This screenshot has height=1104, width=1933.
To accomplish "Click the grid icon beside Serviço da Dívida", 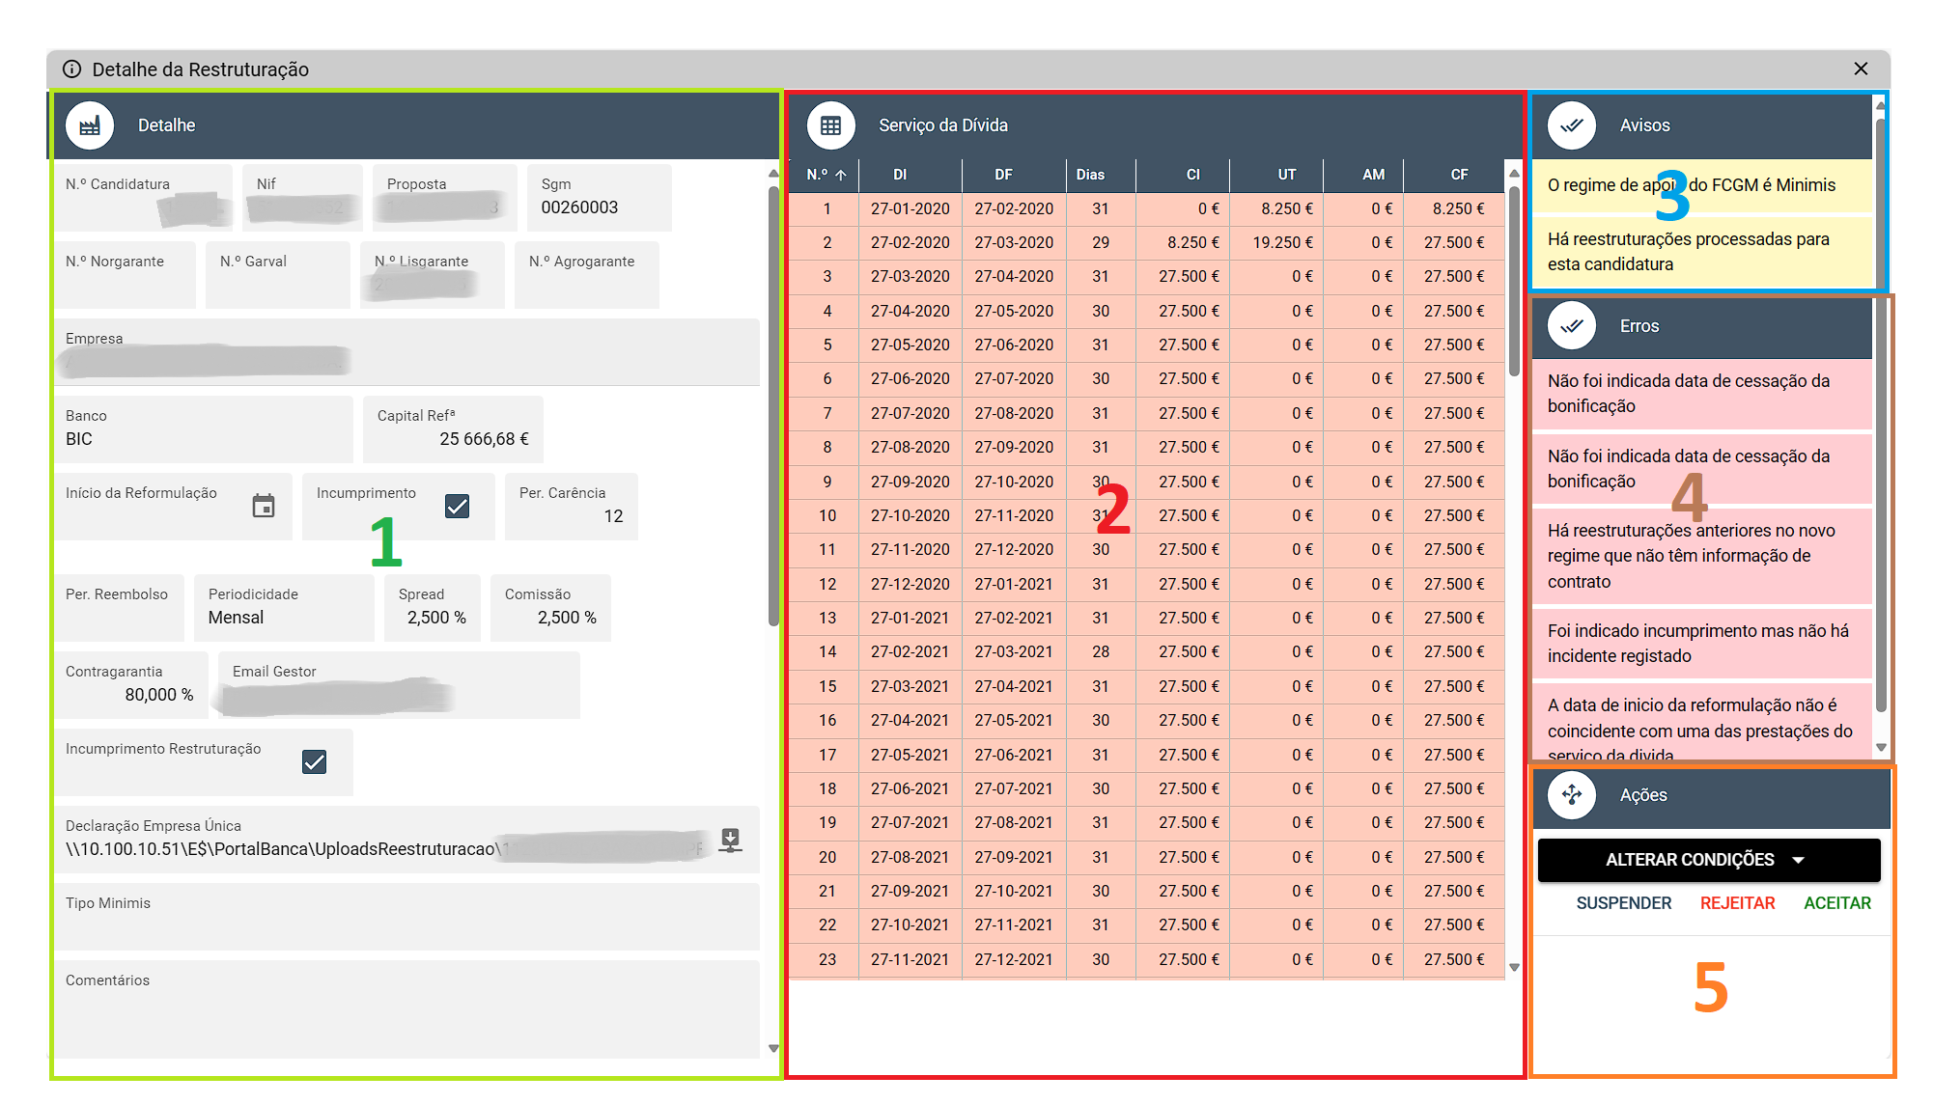I will [830, 125].
